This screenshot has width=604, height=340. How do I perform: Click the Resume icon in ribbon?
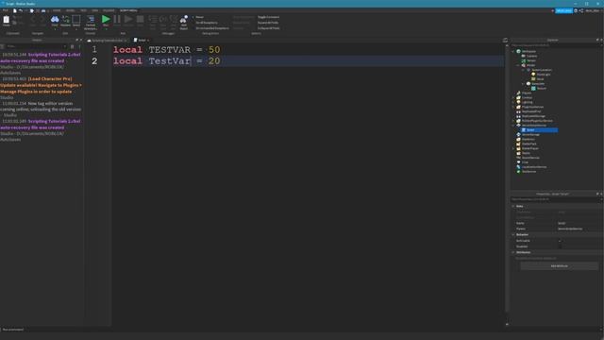pyautogui.click(x=128, y=19)
